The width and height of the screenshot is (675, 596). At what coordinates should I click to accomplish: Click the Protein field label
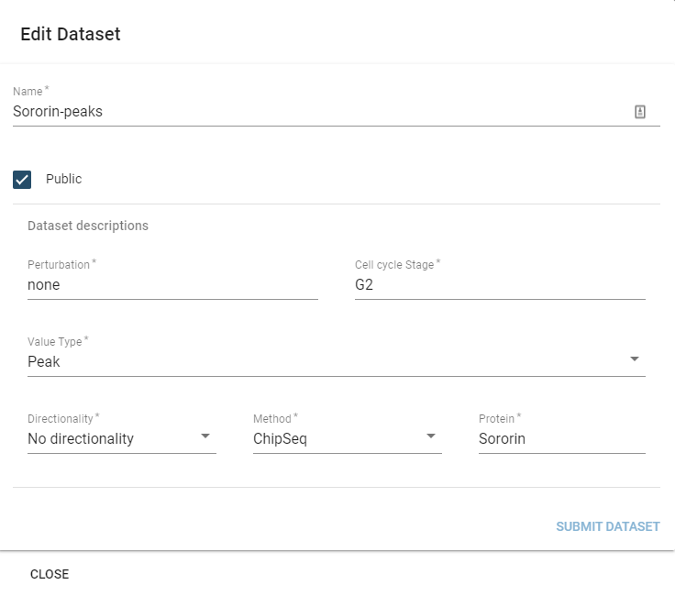[496, 419]
